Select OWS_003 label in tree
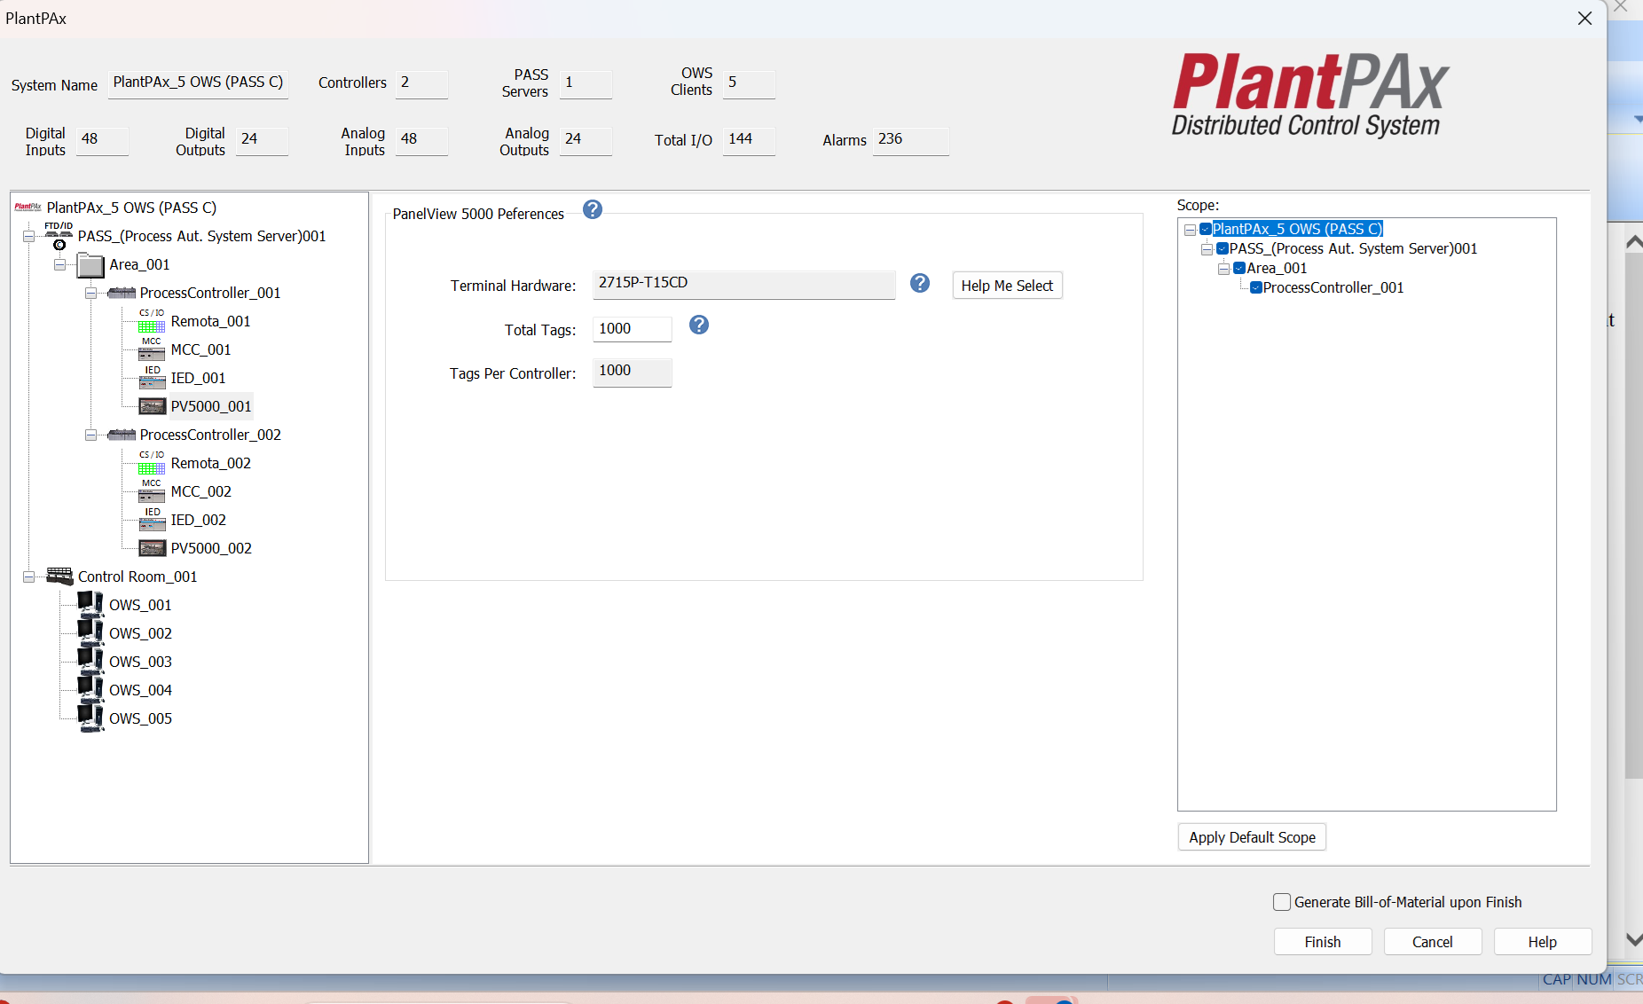This screenshot has height=1004, width=1643. 140,662
